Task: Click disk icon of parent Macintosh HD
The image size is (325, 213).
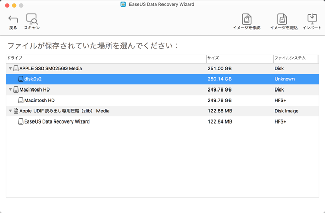Action: [x=16, y=89]
